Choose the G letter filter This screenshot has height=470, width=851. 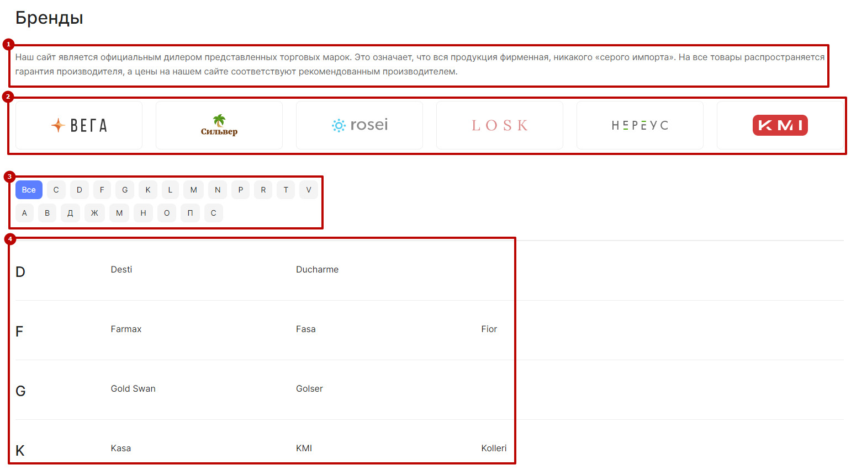pyautogui.click(x=125, y=190)
